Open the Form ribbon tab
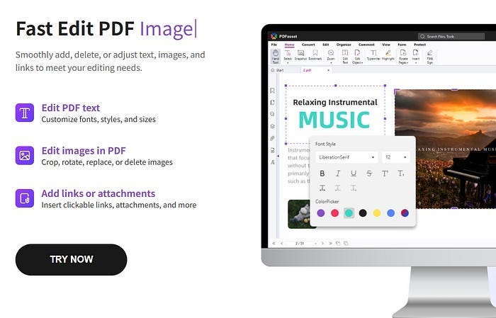Image resolution: width=496 pixels, height=318 pixels. point(402,45)
